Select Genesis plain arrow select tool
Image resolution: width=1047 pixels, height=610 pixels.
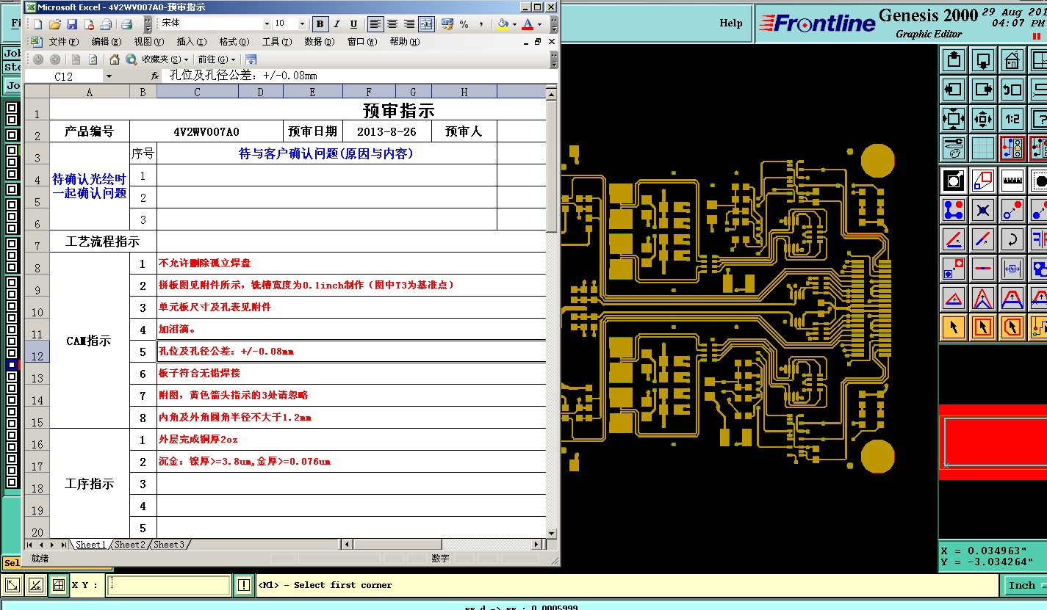pyautogui.click(x=954, y=327)
